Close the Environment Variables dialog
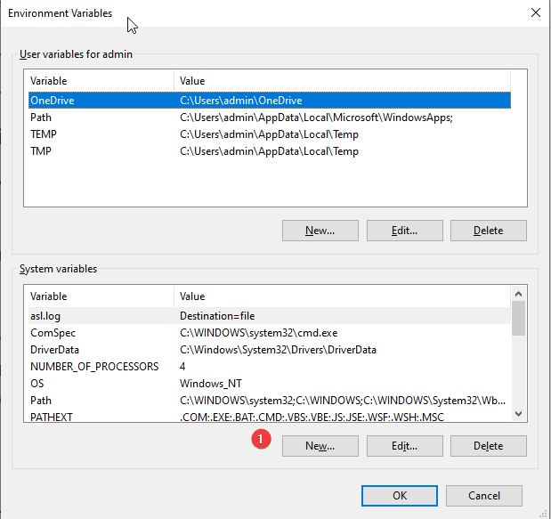This screenshot has width=551, height=519. 534,12
